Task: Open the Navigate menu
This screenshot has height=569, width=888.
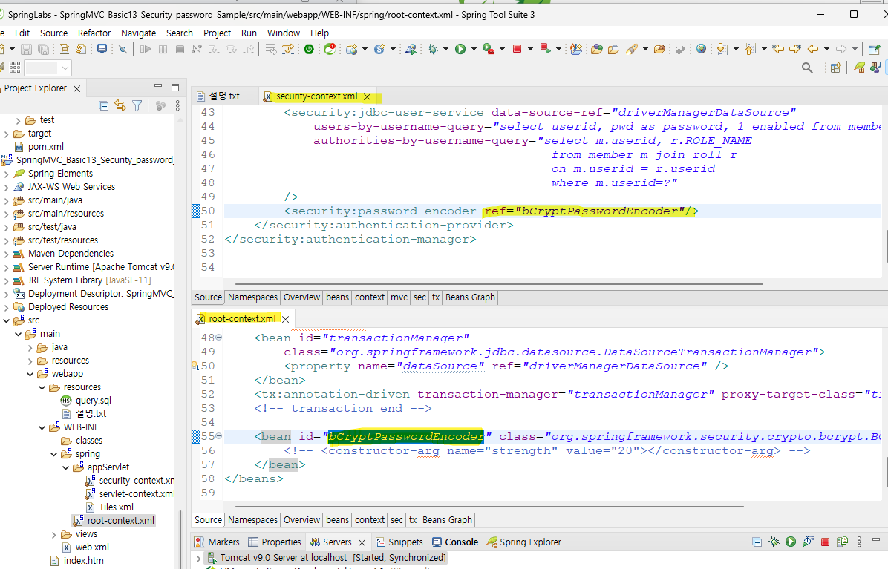Action: pyautogui.click(x=138, y=33)
